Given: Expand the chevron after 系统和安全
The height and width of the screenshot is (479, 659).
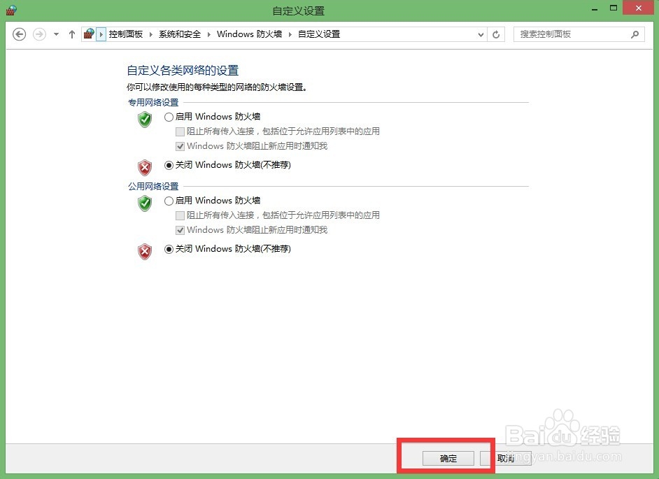Looking at the screenshot, I should [x=209, y=34].
